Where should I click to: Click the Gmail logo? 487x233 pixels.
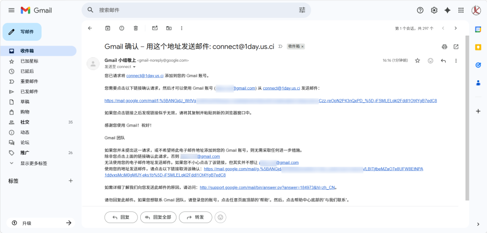click(37, 10)
